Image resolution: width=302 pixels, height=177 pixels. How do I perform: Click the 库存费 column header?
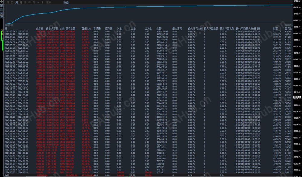point(109,28)
